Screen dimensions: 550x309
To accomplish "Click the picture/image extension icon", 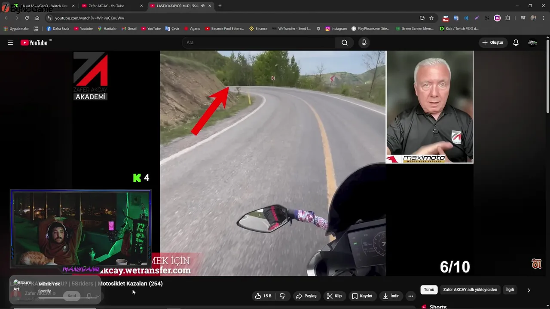I will [x=487, y=18].
